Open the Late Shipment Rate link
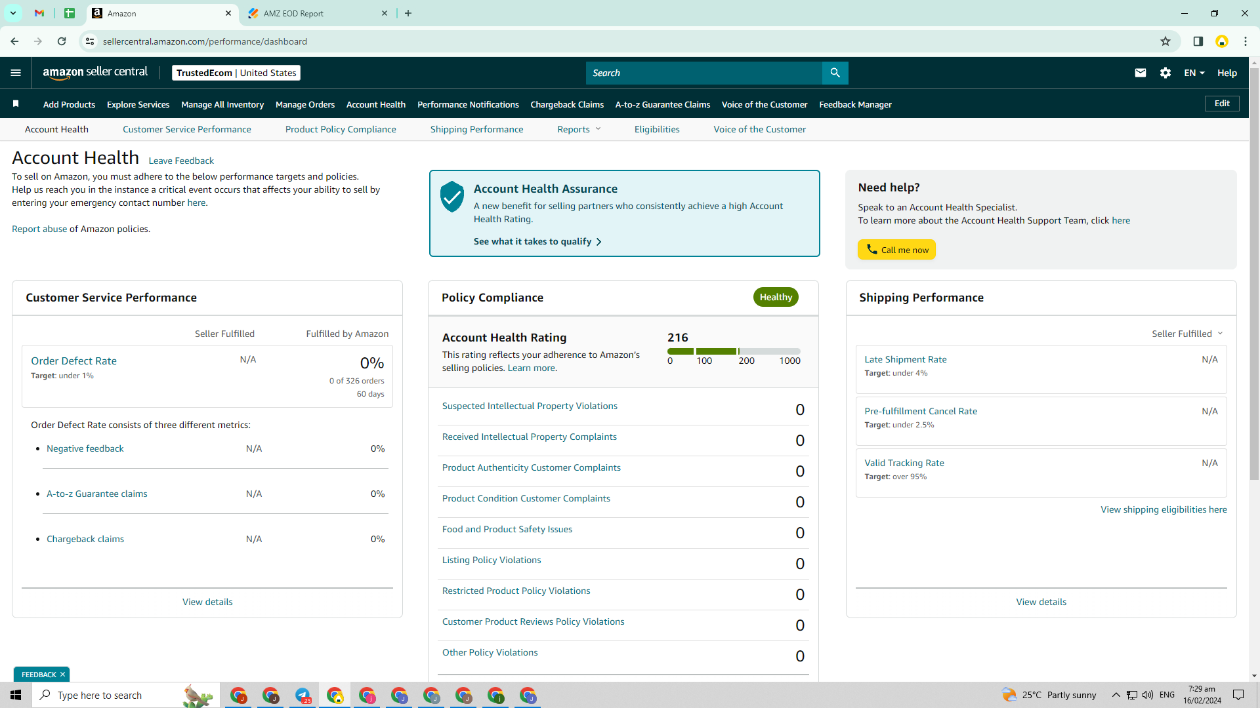Screen dimensions: 1260x708 point(906,359)
